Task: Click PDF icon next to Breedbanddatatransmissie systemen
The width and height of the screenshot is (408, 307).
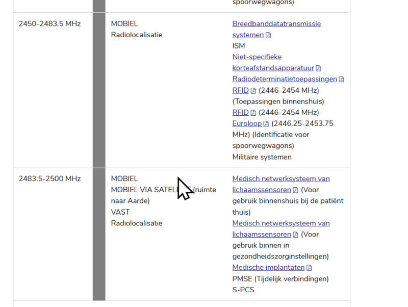Action: 268,35
